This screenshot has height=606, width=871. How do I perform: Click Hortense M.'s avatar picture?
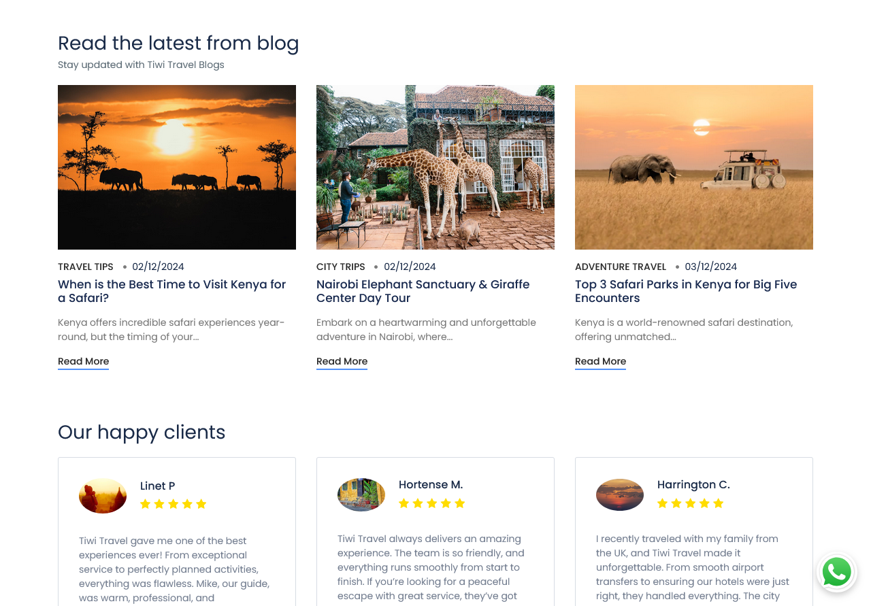tap(361, 494)
